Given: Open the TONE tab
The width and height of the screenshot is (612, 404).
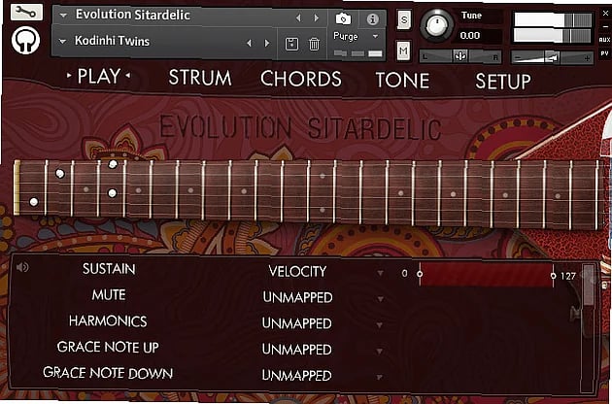Looking at the screenshot, I should point(402,80).
